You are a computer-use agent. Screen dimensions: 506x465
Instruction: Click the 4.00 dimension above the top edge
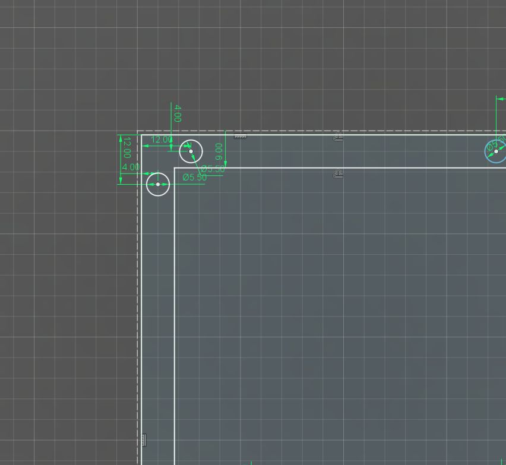[176, 112]
